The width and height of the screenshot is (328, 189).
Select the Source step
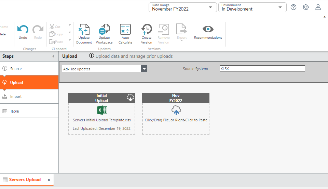(x=16, y=69)
